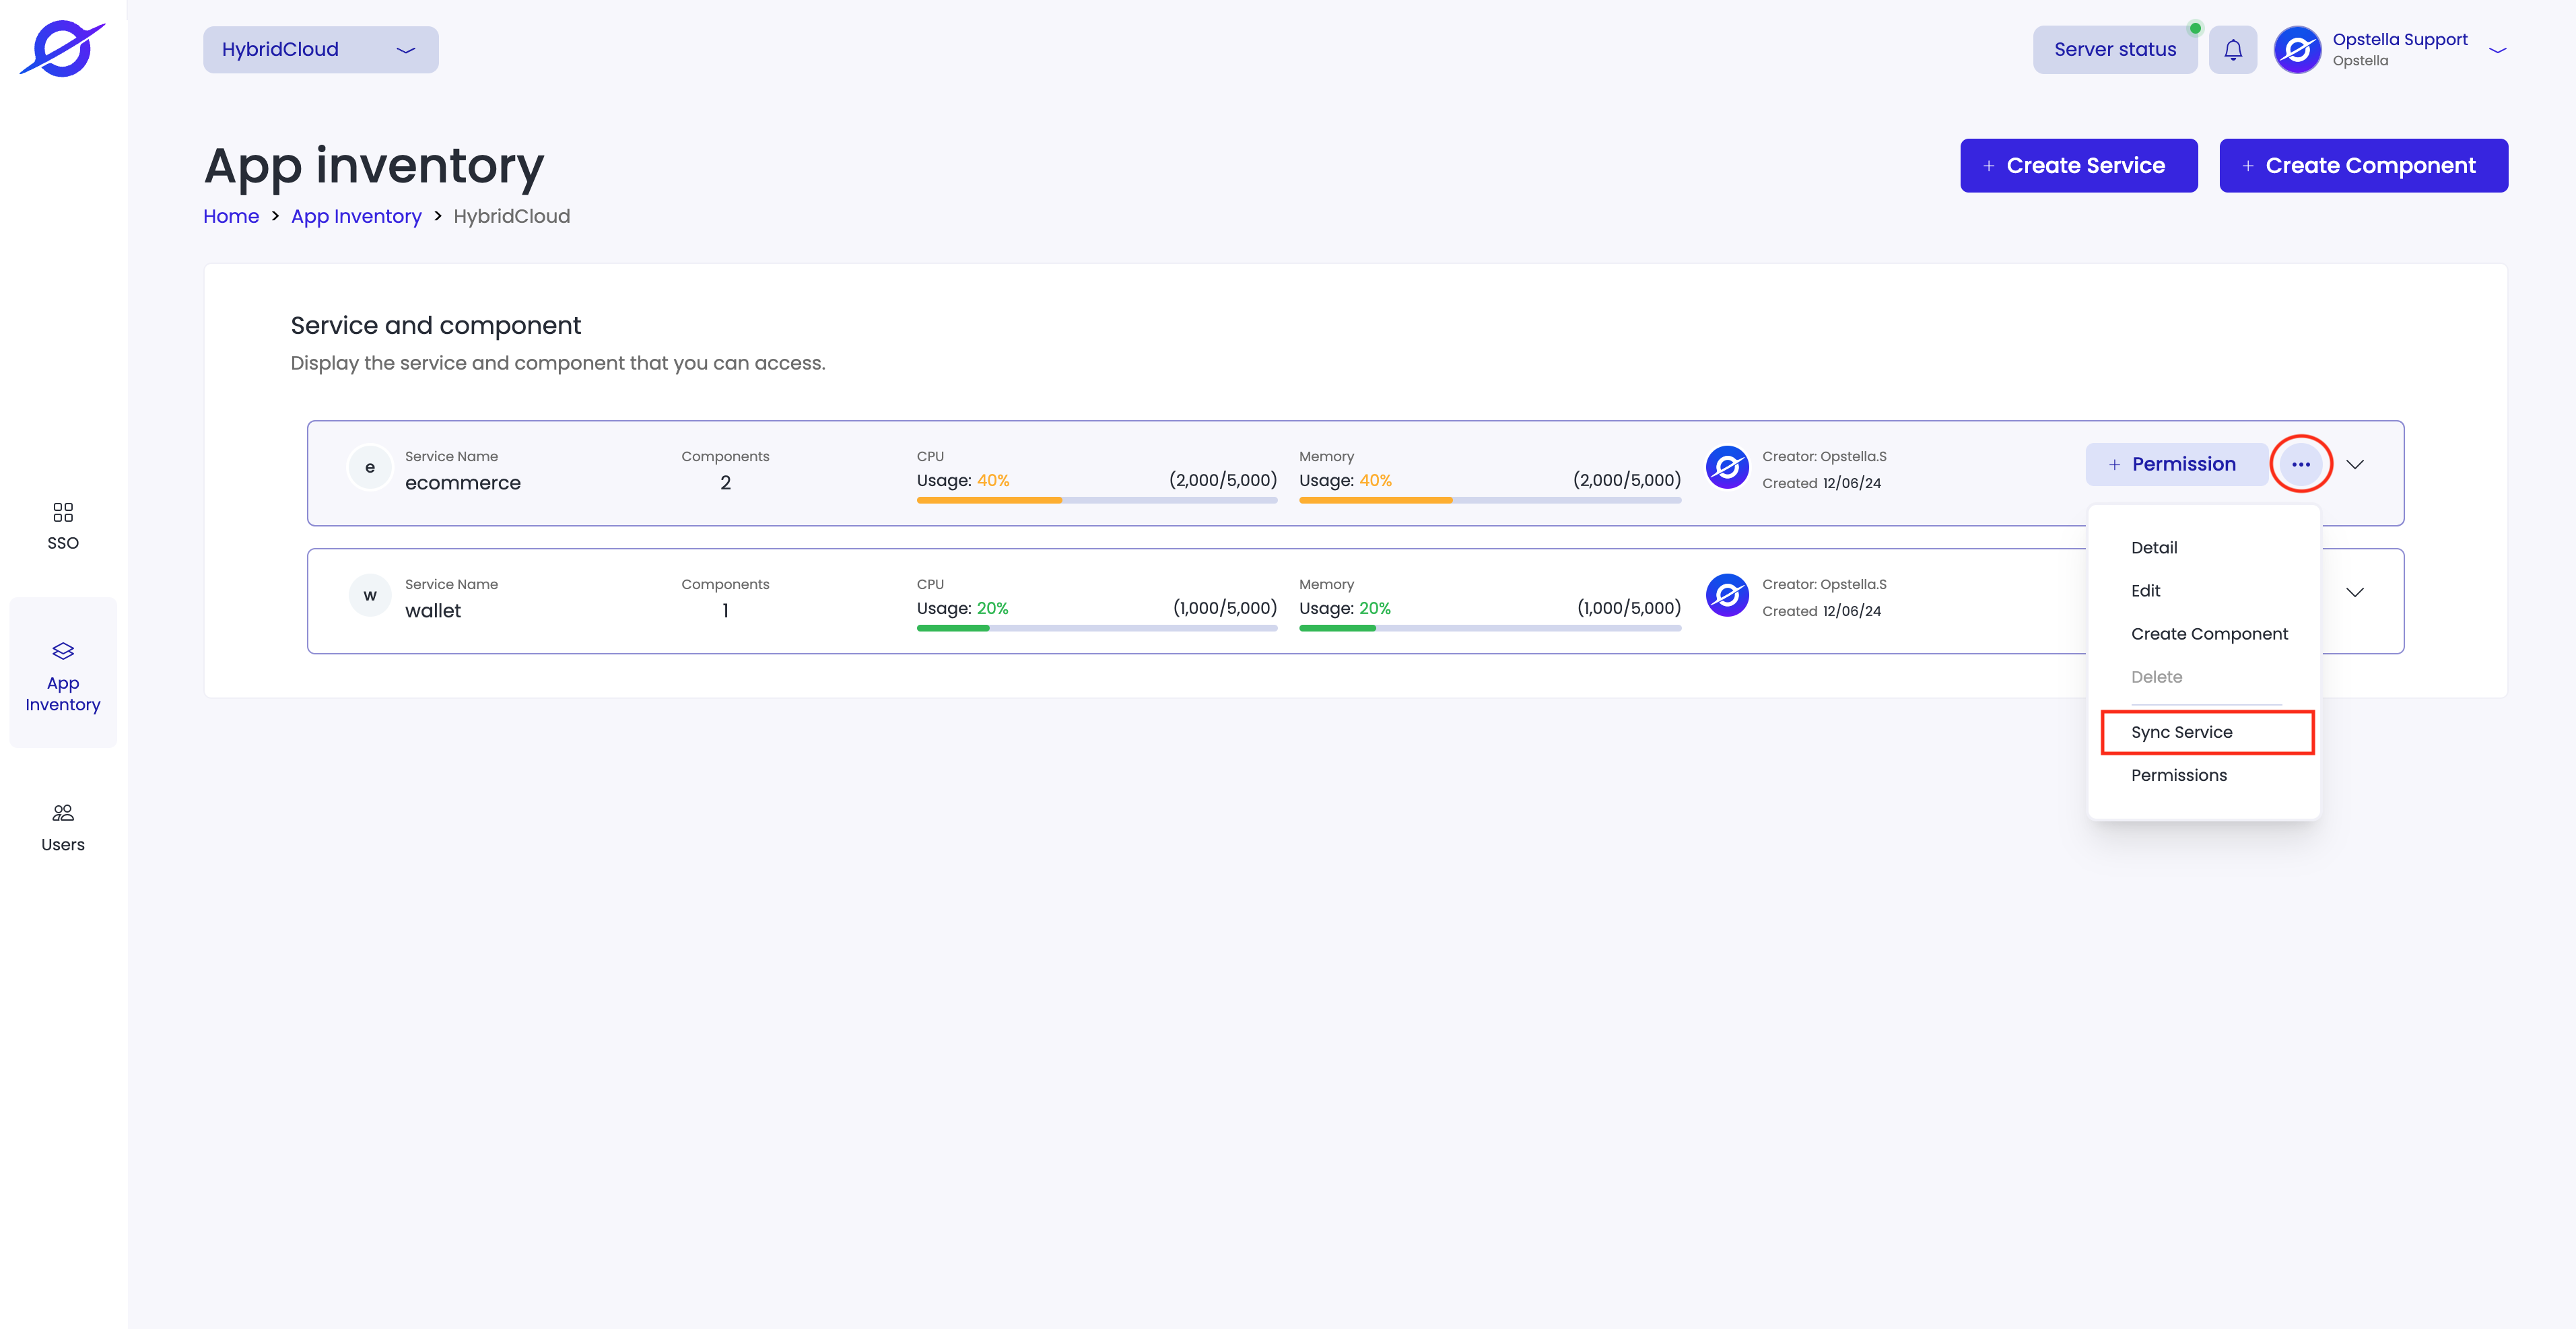Click the ecommerce components count 2
This screenshot has height=1329, width=2576.
pyautogui.click(x=725, y=483)
